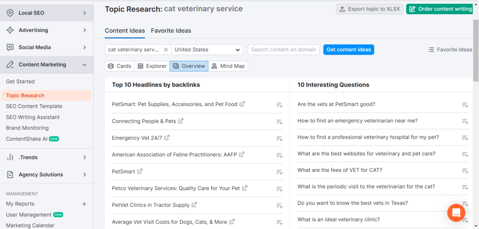Open external link icon for PetVet Clinics in Tractor Supply
The image size is (479, 229).
(194, 205)
